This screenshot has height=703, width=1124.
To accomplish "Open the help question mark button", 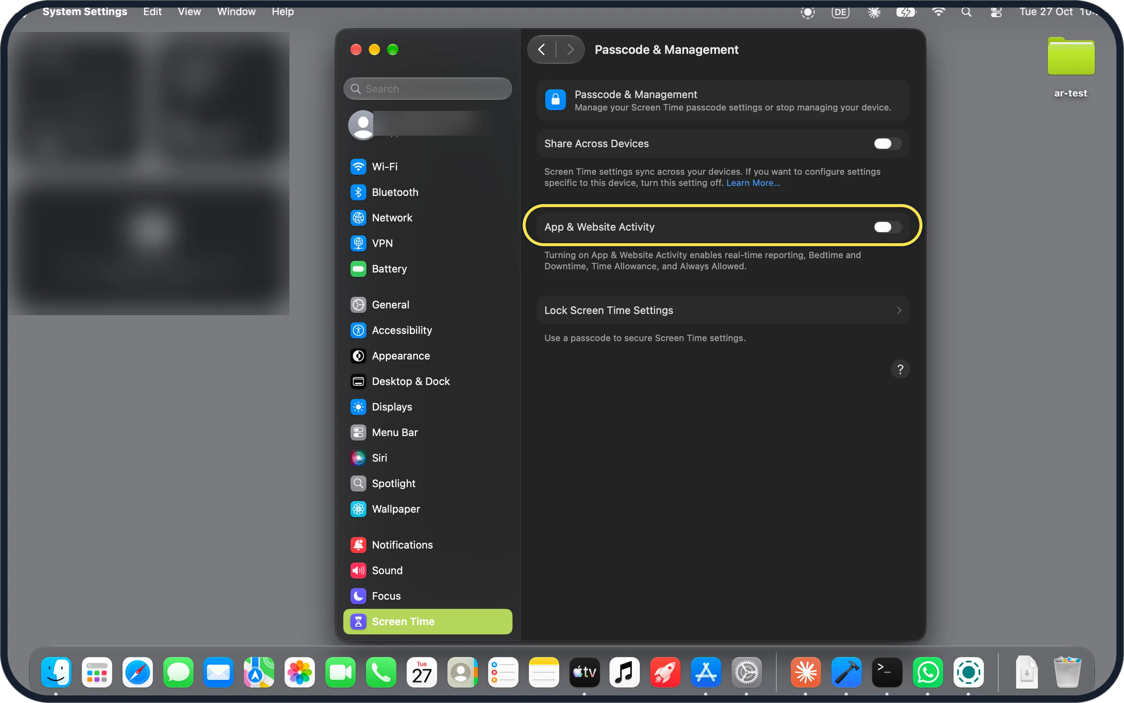I will click(x=900, y=369).
